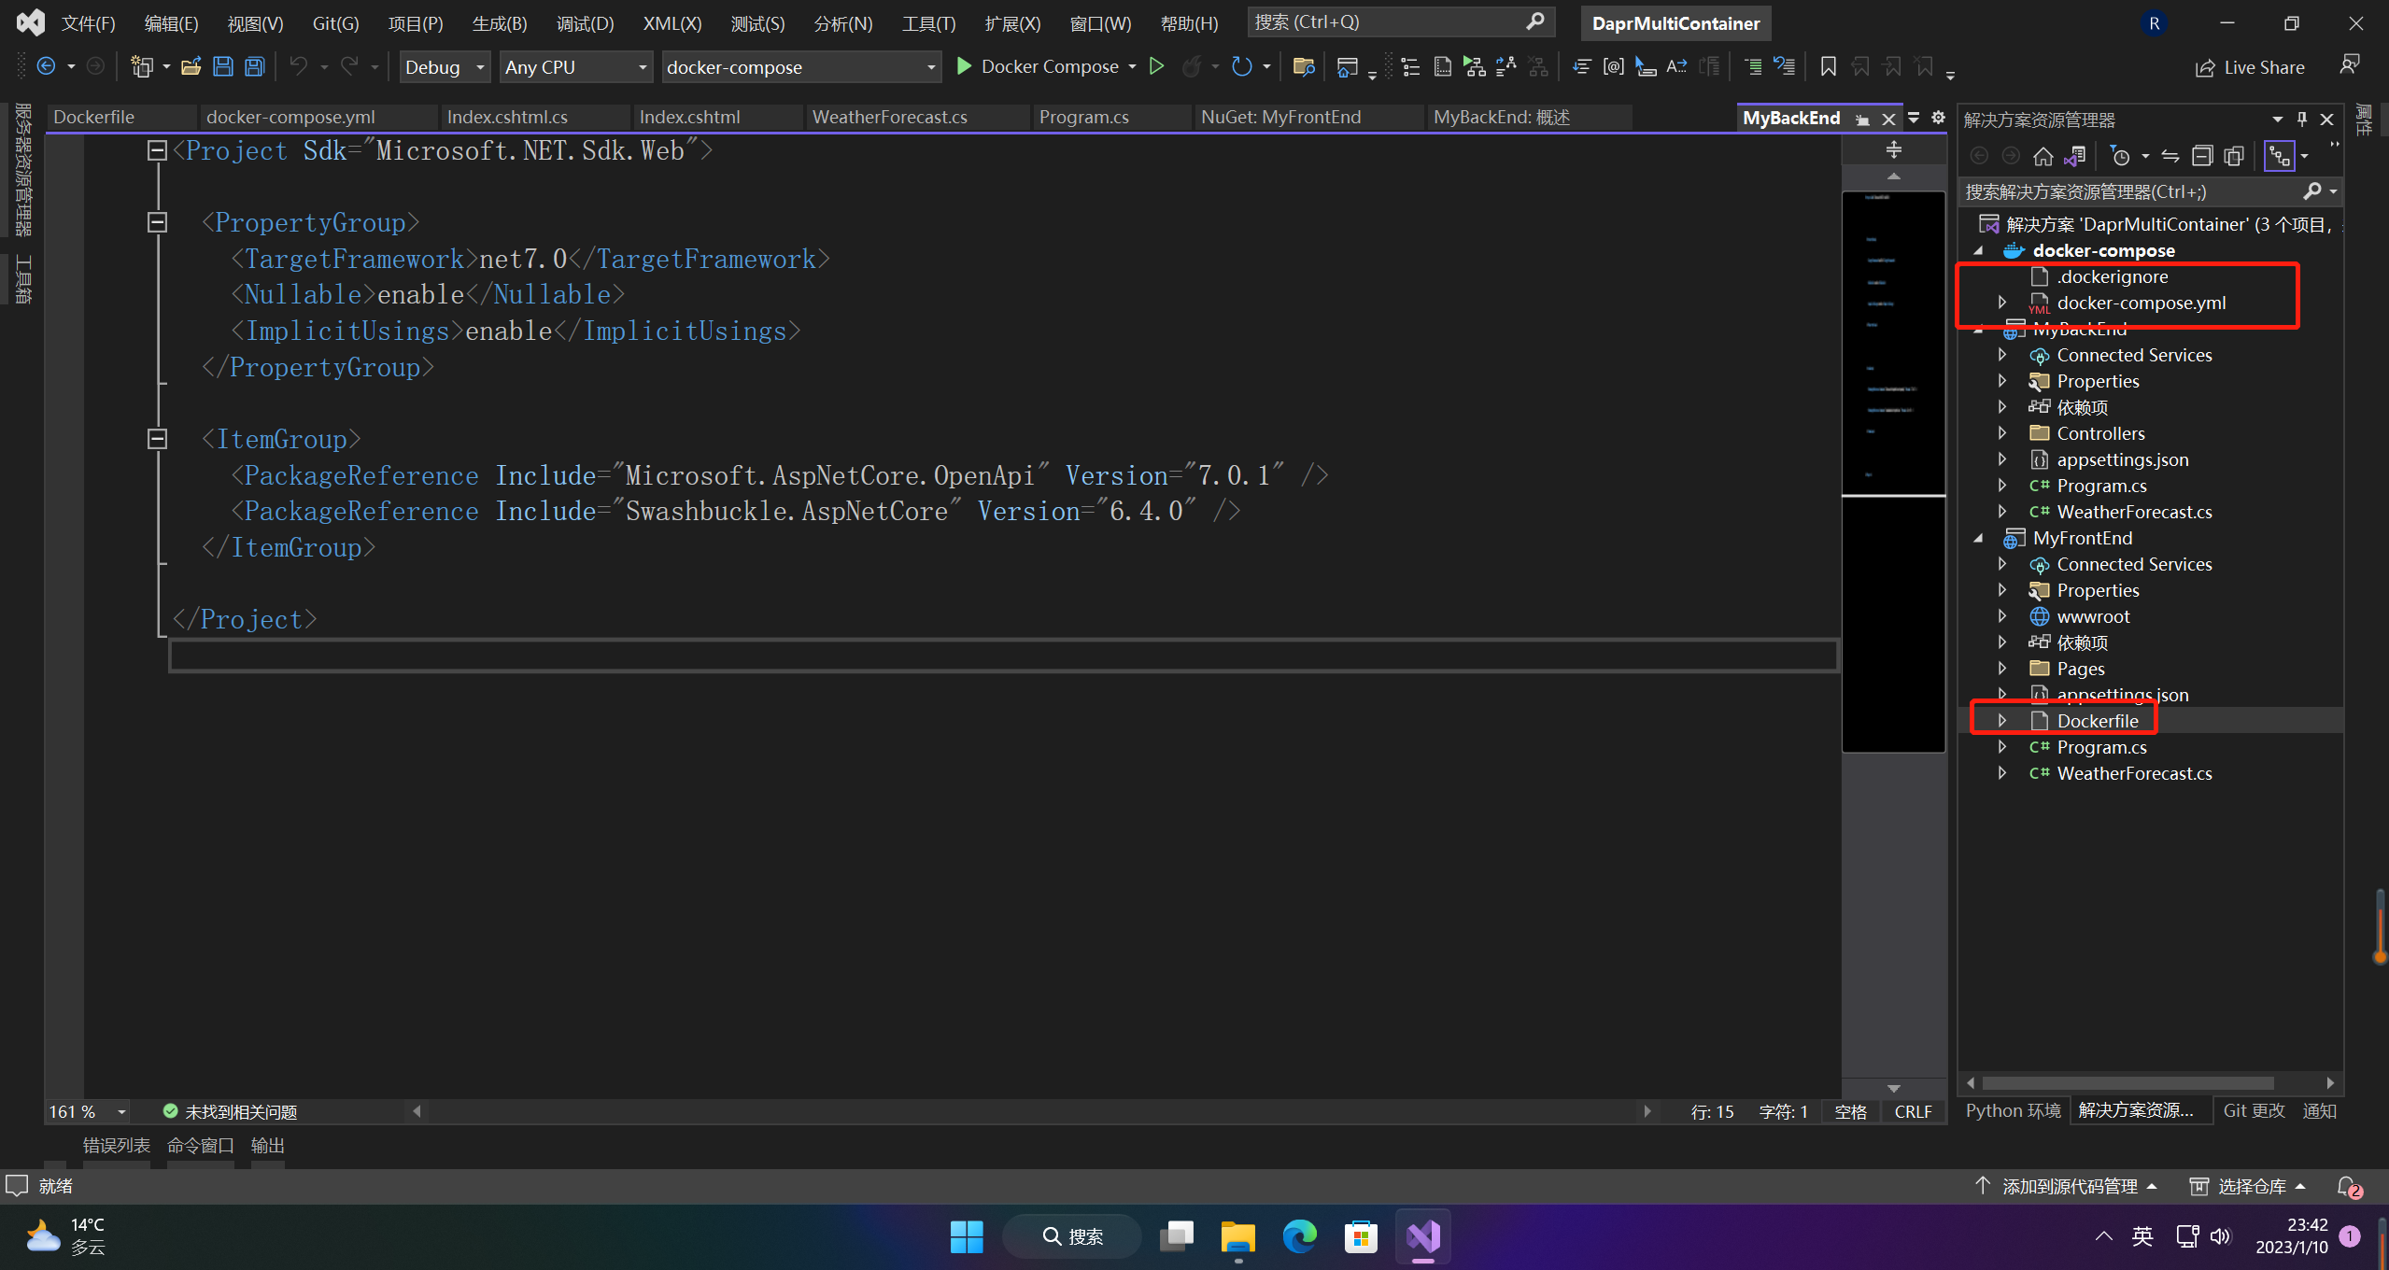This screenshot has height=1270, width=2389.
Task: Click the feedback person icon near Live Share
Action: (2350, 65)
